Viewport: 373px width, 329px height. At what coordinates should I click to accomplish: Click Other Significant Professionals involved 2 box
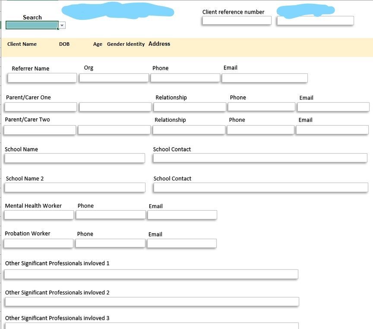tap(152, 302)
